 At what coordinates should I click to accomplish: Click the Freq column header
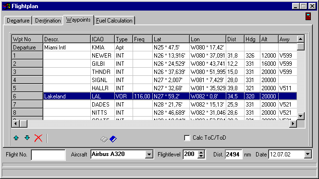click(x=143, y=39)
